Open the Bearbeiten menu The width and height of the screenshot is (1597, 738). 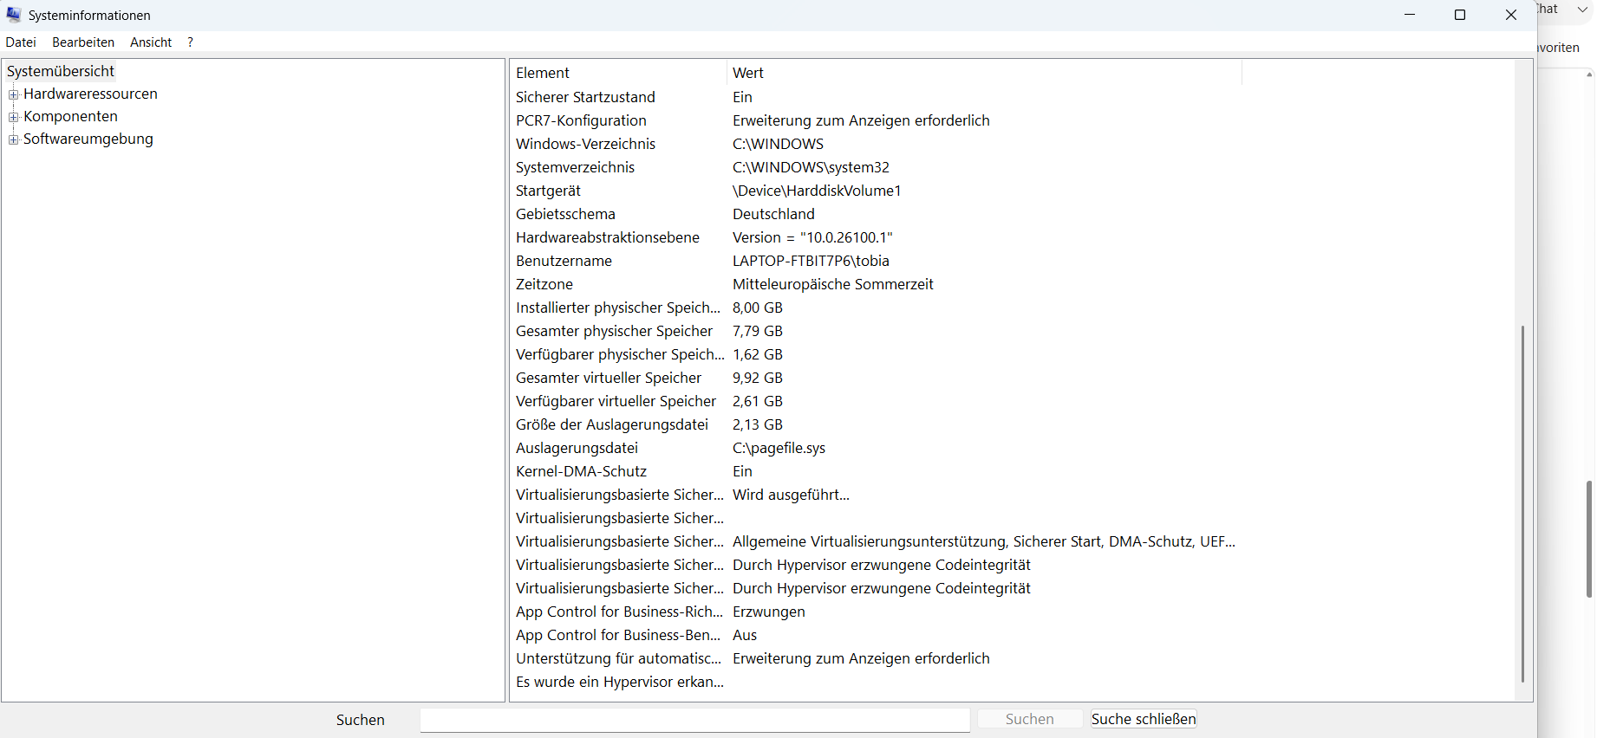tap(83, 42)
